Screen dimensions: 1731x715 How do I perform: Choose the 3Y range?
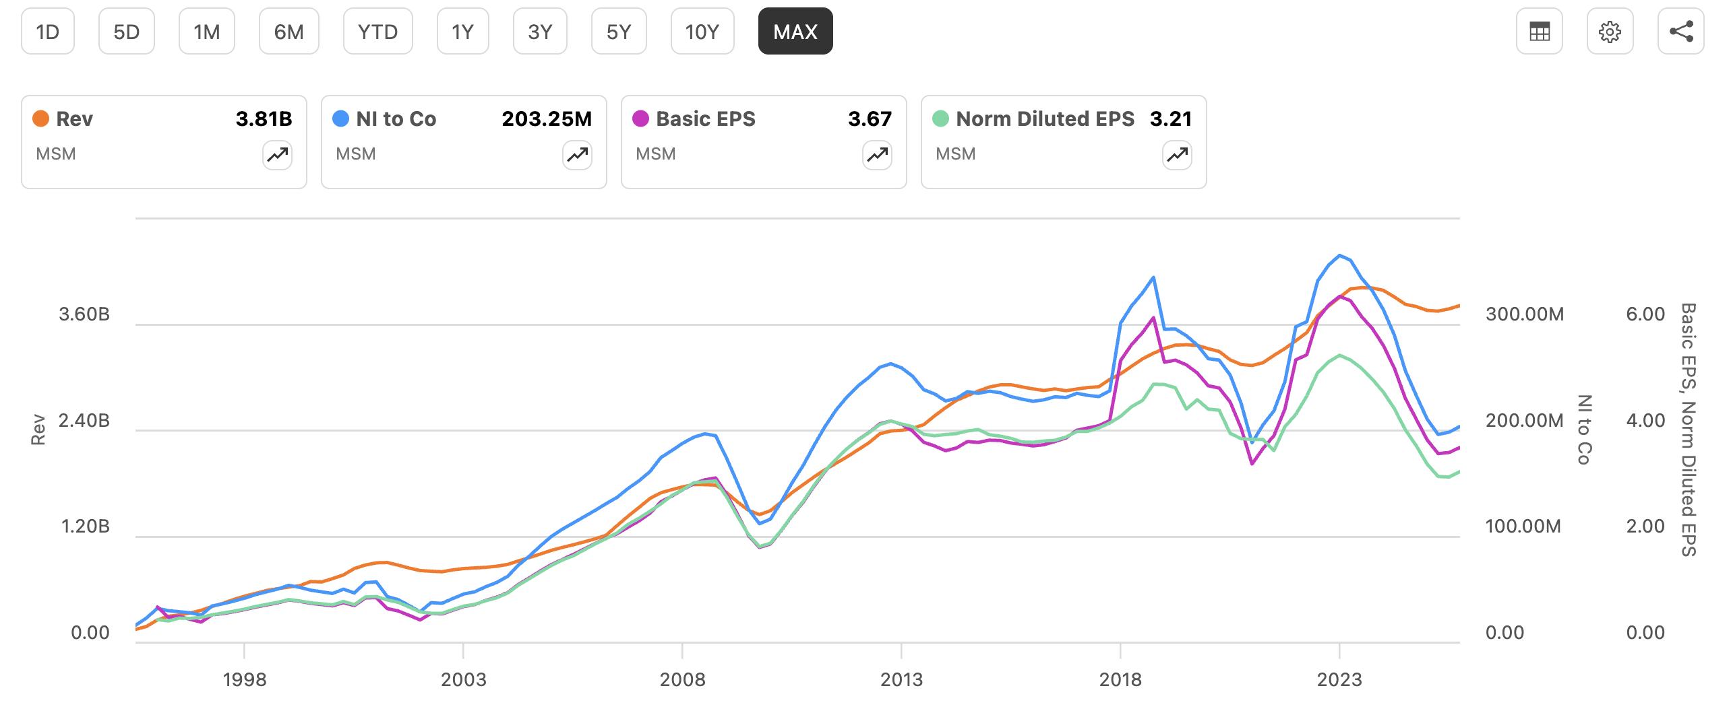540,32
